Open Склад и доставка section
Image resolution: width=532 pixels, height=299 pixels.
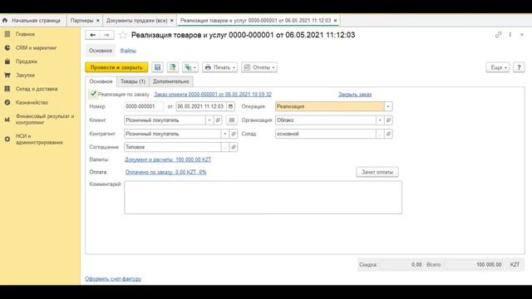tap(37, 89)
